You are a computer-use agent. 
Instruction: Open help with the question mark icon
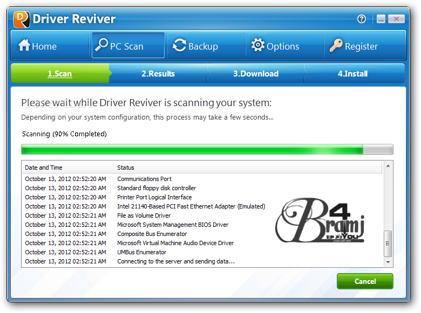pos(362,19)
